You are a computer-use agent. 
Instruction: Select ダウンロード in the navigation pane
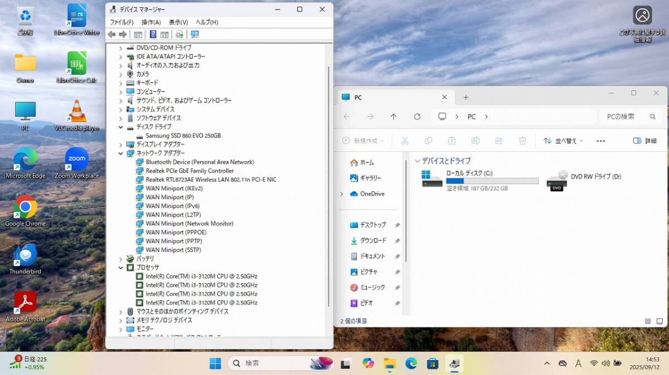click(x=372, y=240)
